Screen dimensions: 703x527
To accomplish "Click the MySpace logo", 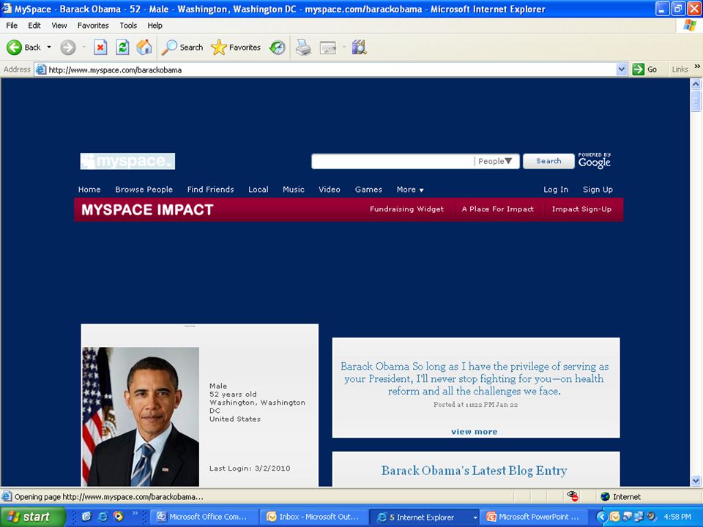I will pos(127,161).
